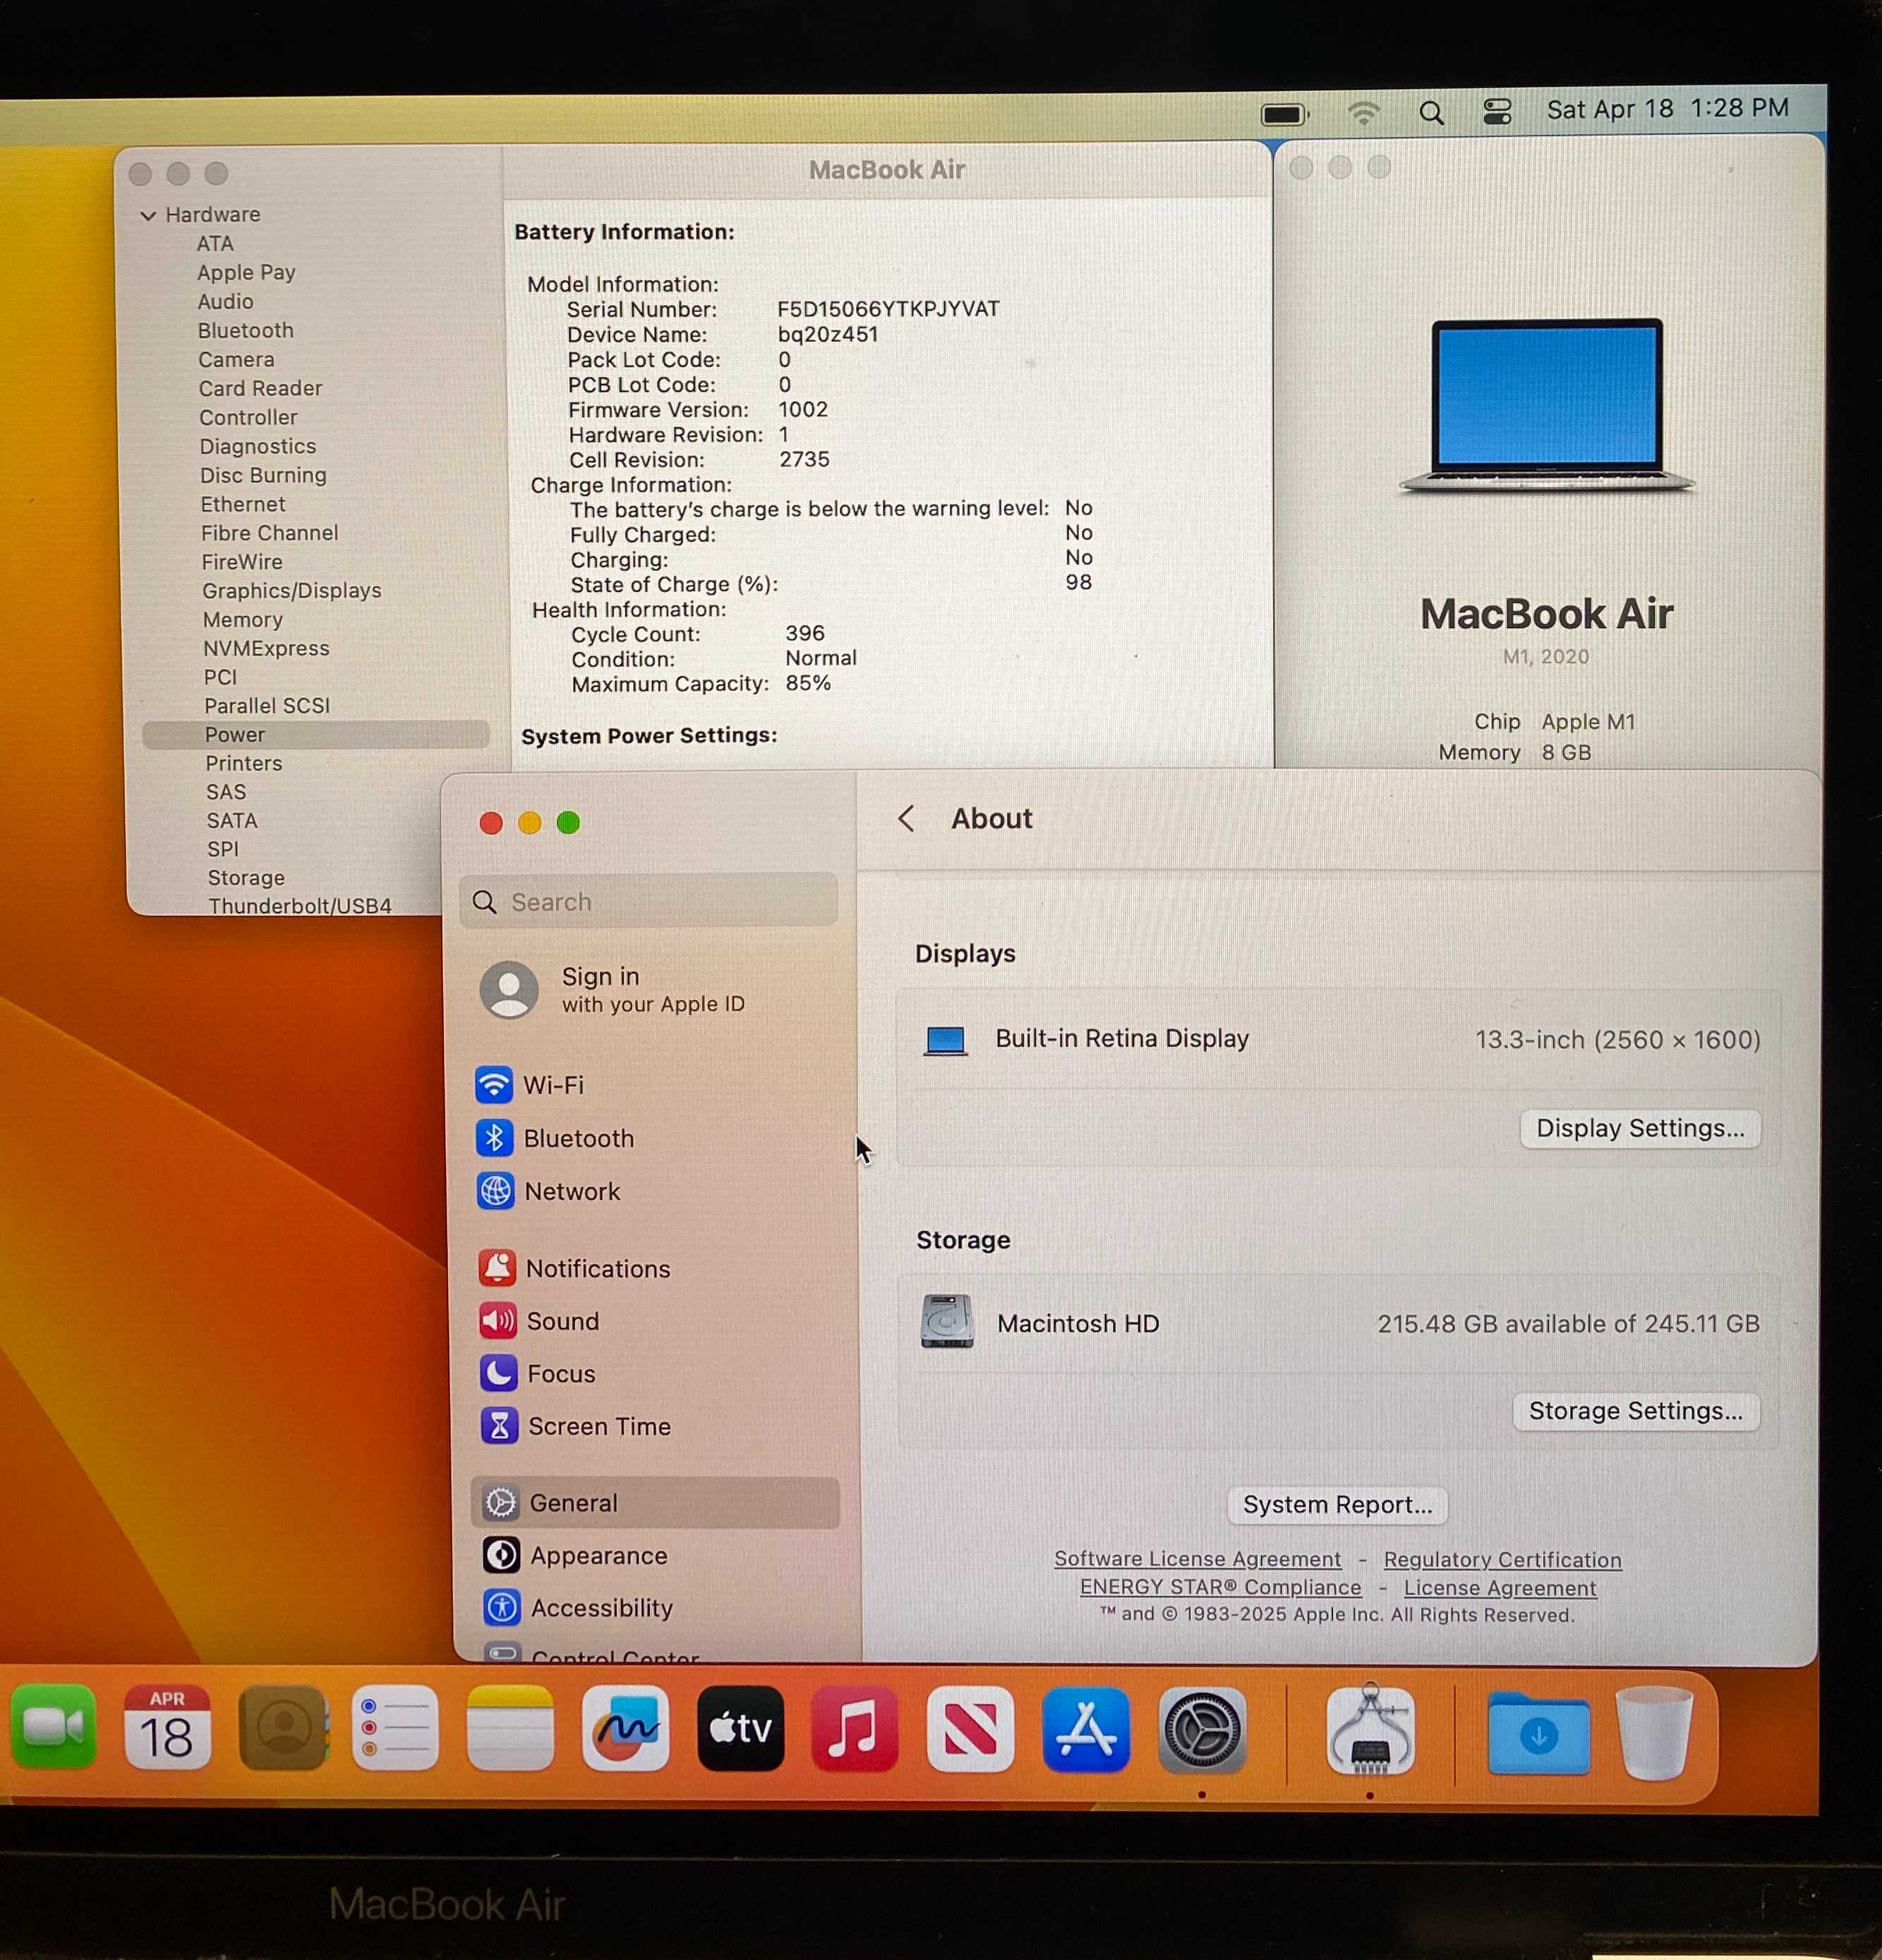Collapse the Hardware section in System Information
The image size is (1882, 1960).
[x=148, y=215]
